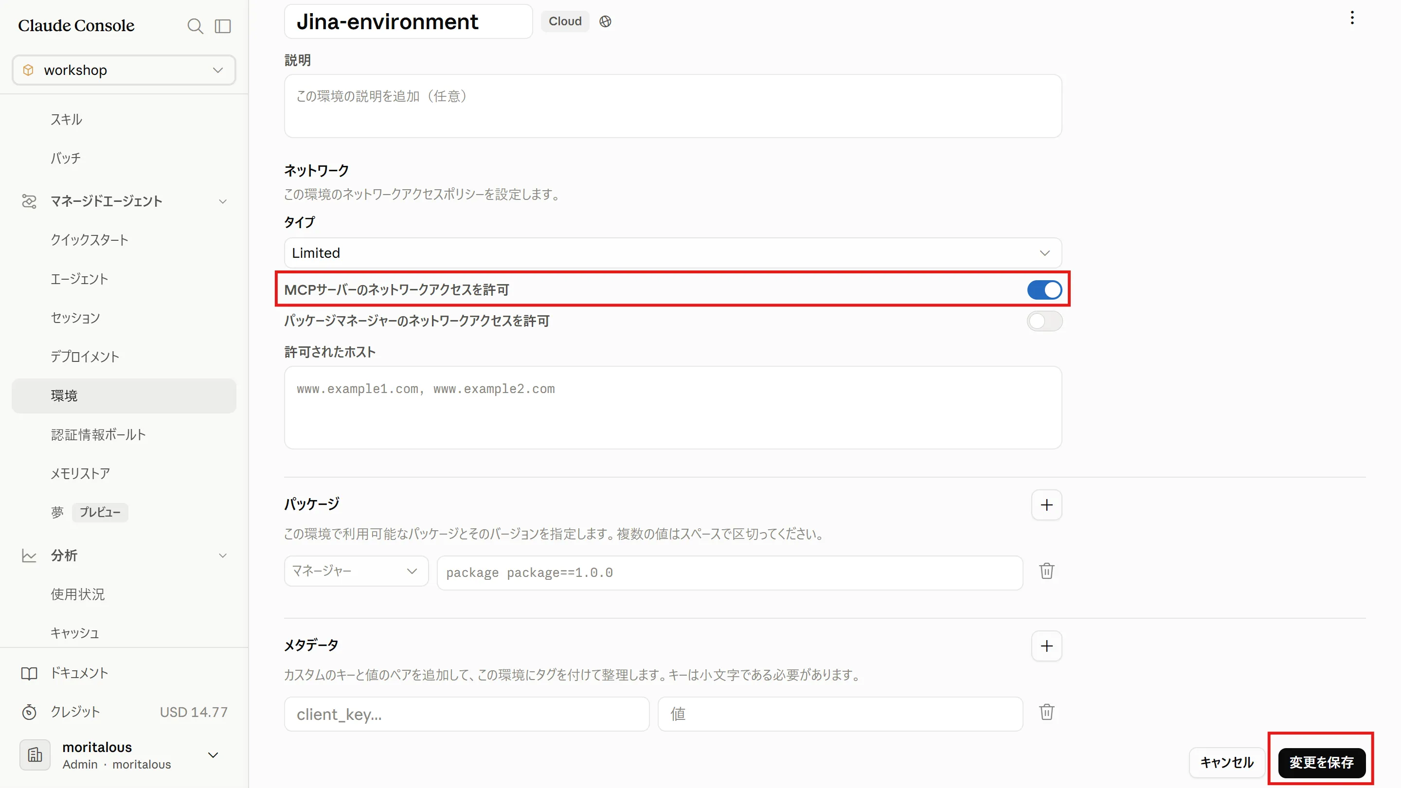Click 変更を保存 save button
This screenshot has height=788, width=1401.
1321,762
